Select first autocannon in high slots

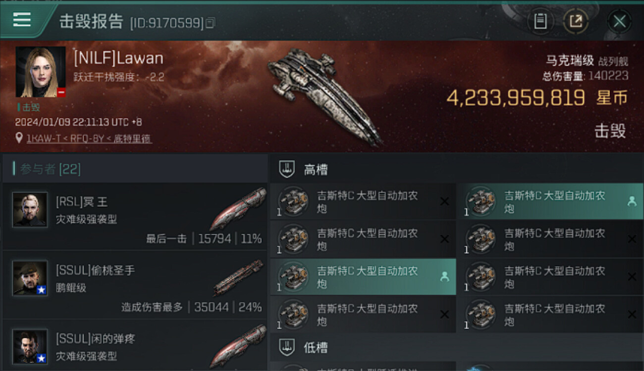tap(363, 202)
